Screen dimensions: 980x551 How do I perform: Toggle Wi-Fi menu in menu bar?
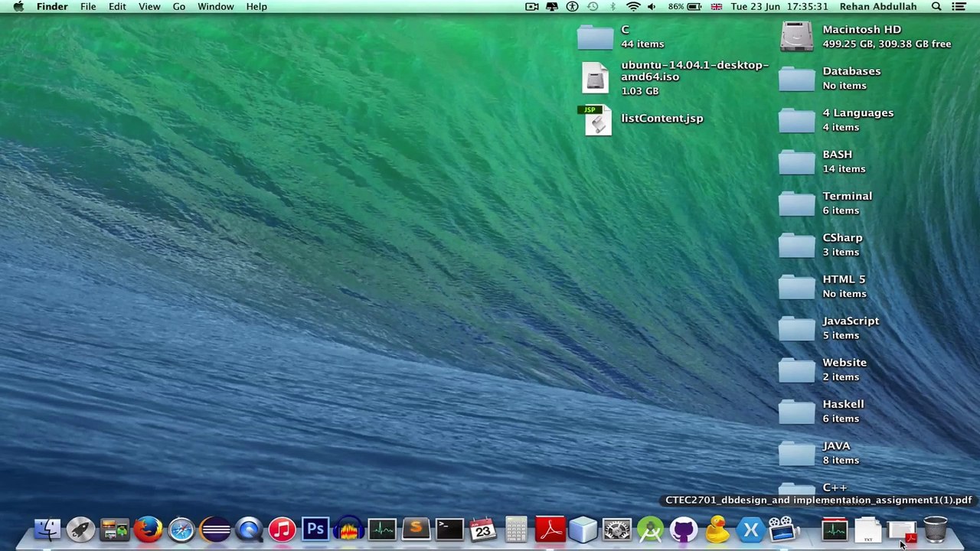pos(633,7)
